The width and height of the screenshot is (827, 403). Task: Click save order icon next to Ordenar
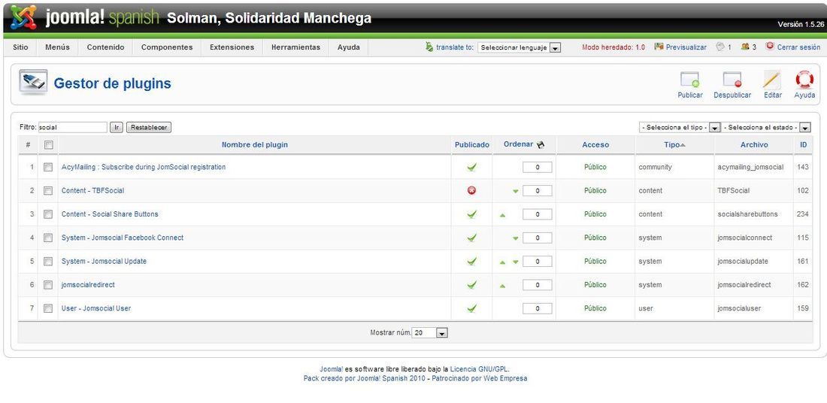(x=540, y=144)
